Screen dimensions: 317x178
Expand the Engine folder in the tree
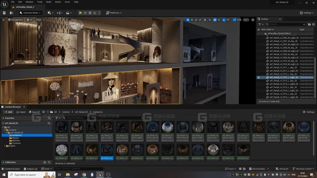point(5,146)
